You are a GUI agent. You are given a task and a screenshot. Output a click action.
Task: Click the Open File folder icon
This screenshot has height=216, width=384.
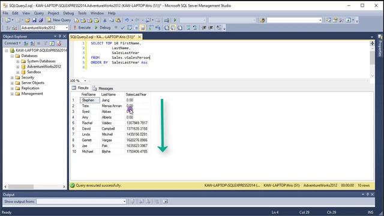pos(28,20)
